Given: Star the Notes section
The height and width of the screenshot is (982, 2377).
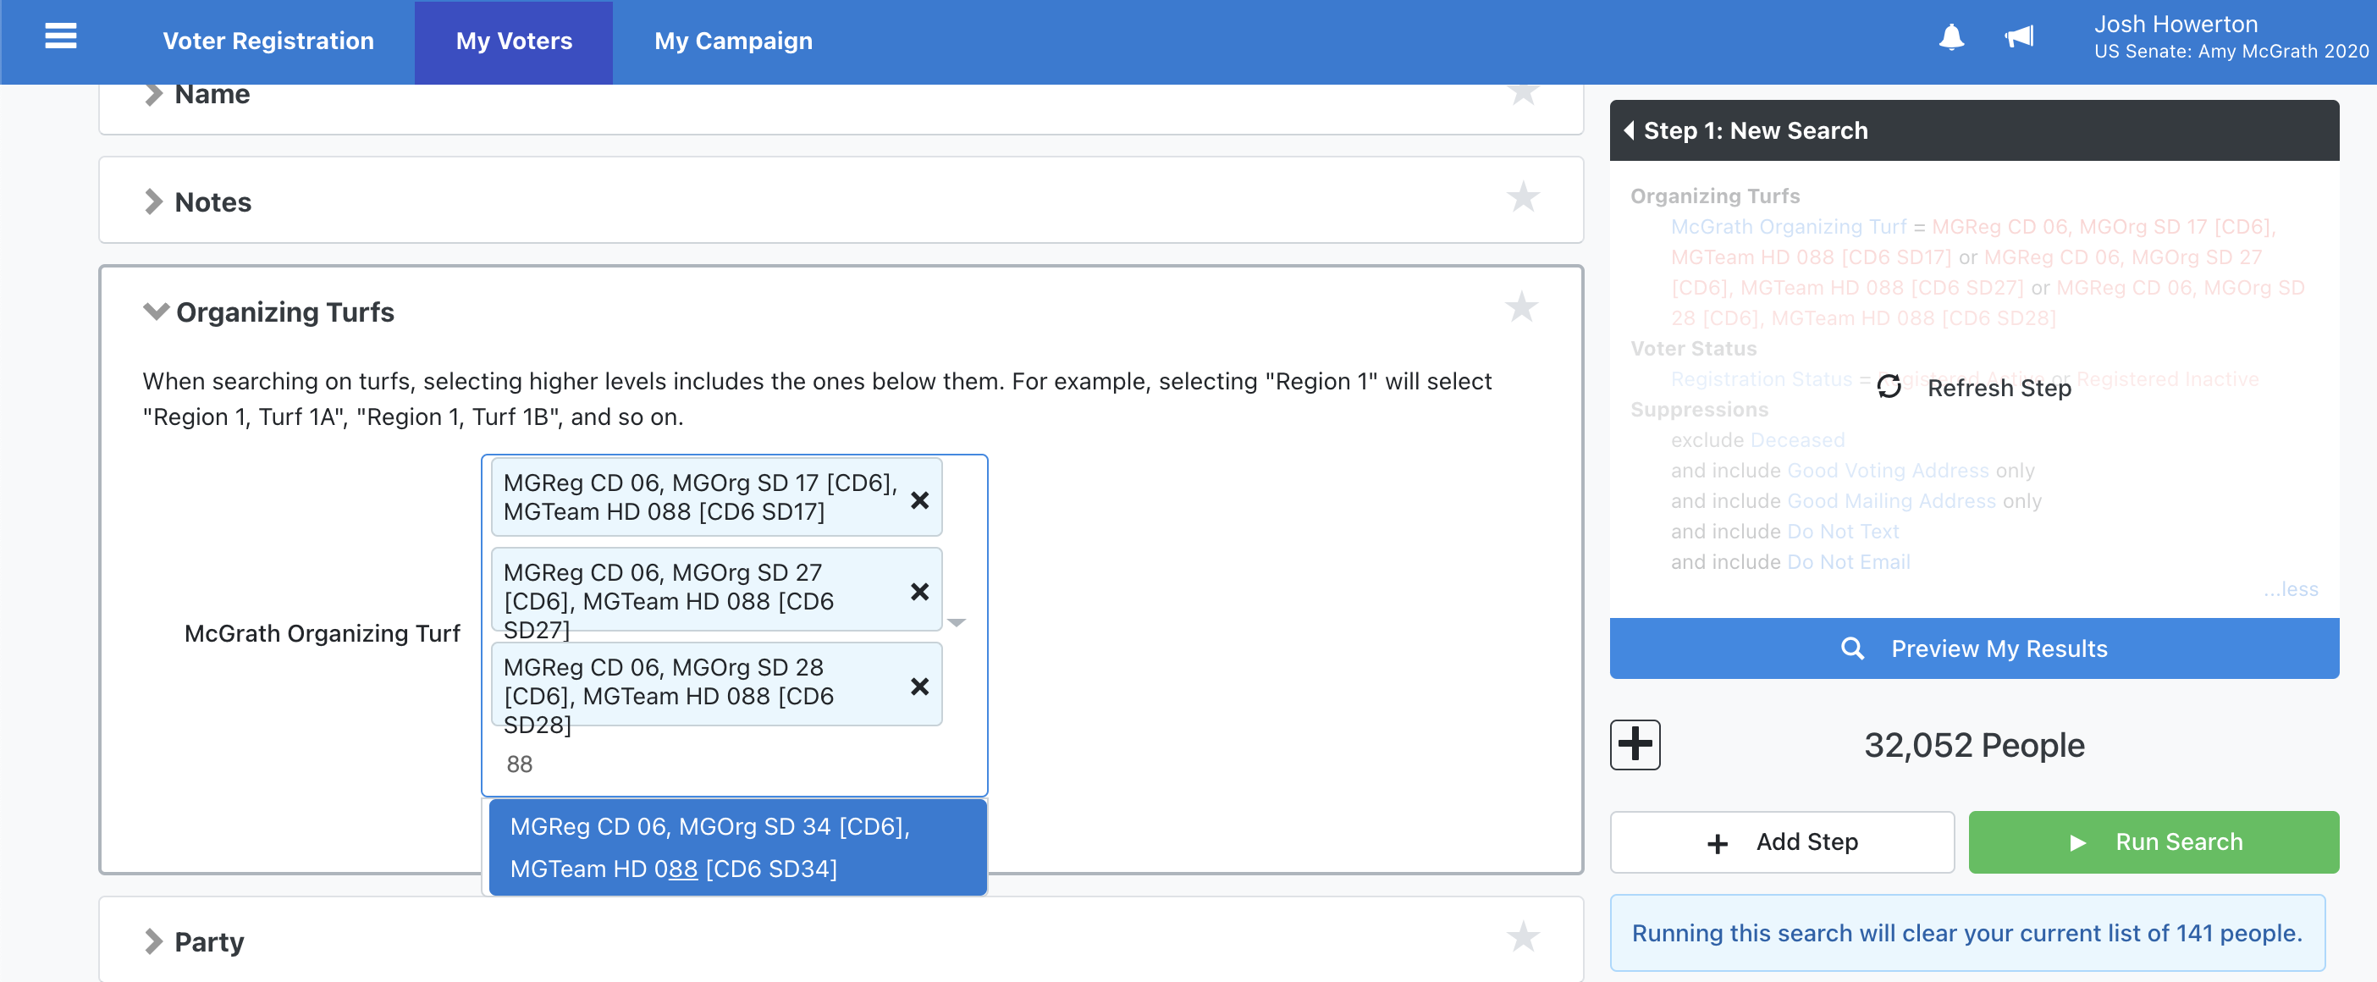Looking at the screenshot, I should tap(1523, 197).
